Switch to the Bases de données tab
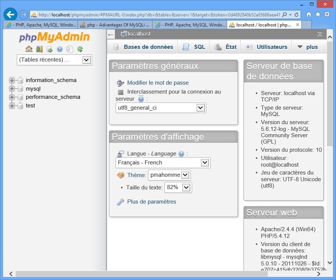The width and height of the screenshot is (336, 280). [148, 47]
